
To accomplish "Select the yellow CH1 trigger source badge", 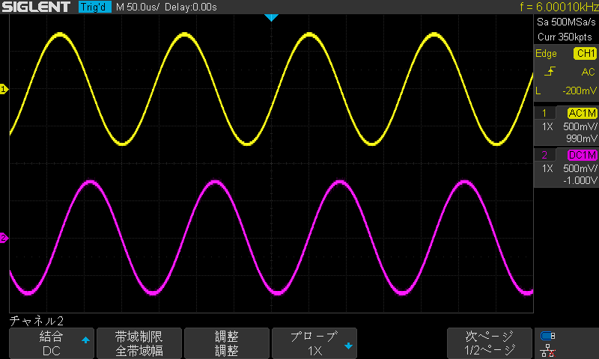I will pos(585,53).
